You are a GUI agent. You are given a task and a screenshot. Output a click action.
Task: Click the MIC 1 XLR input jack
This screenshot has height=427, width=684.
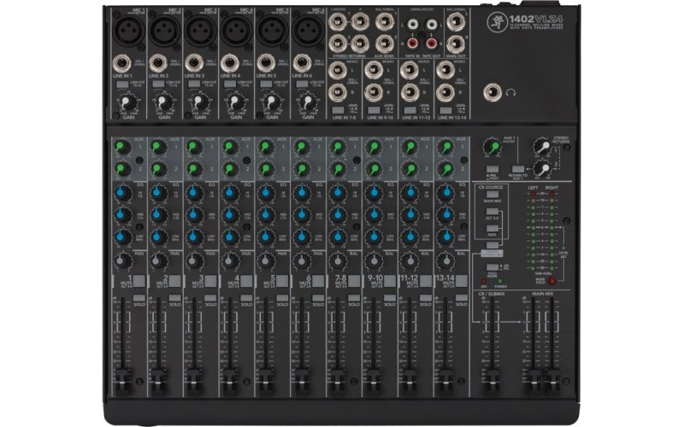127,32
